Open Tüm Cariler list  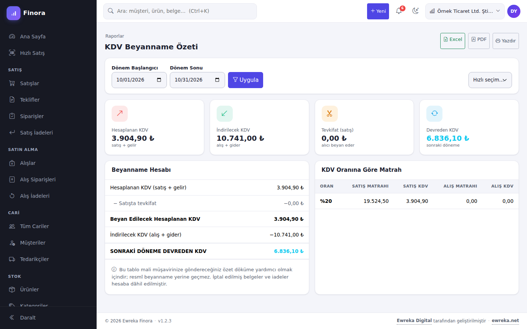48,226
